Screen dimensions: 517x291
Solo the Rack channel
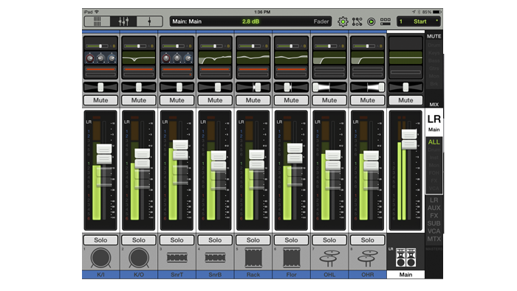pyautogui.click(x=253, y=240)
